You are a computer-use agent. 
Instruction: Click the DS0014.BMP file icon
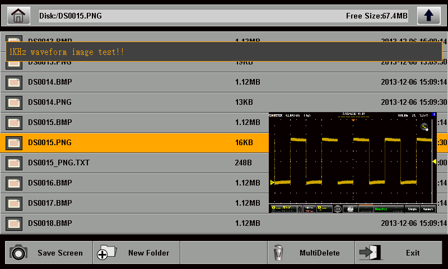click(14, 82)
